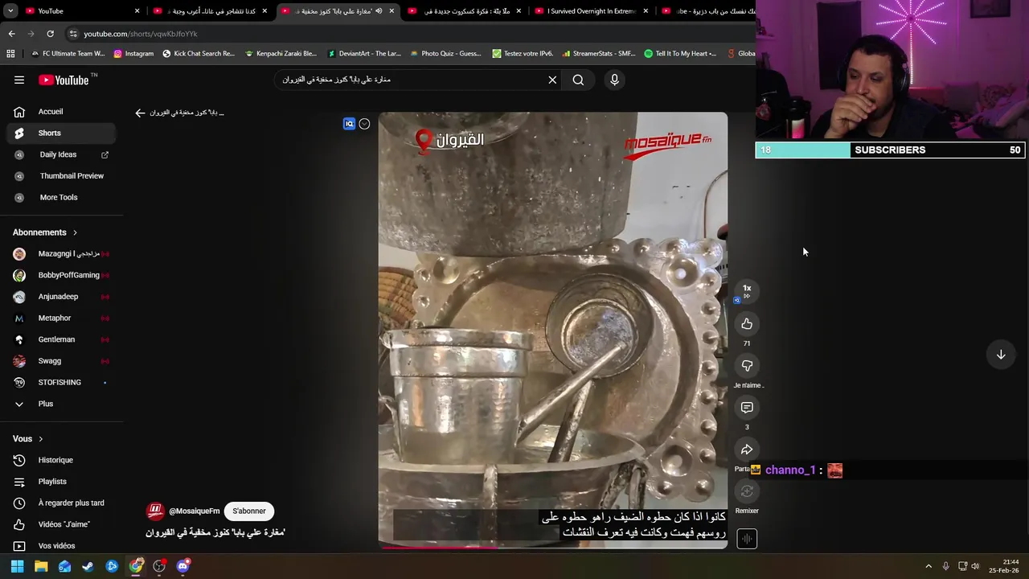Start voice search with the microphone icon
The height and width of the screenshot is (579, 1029).
(x=614, y=80)
